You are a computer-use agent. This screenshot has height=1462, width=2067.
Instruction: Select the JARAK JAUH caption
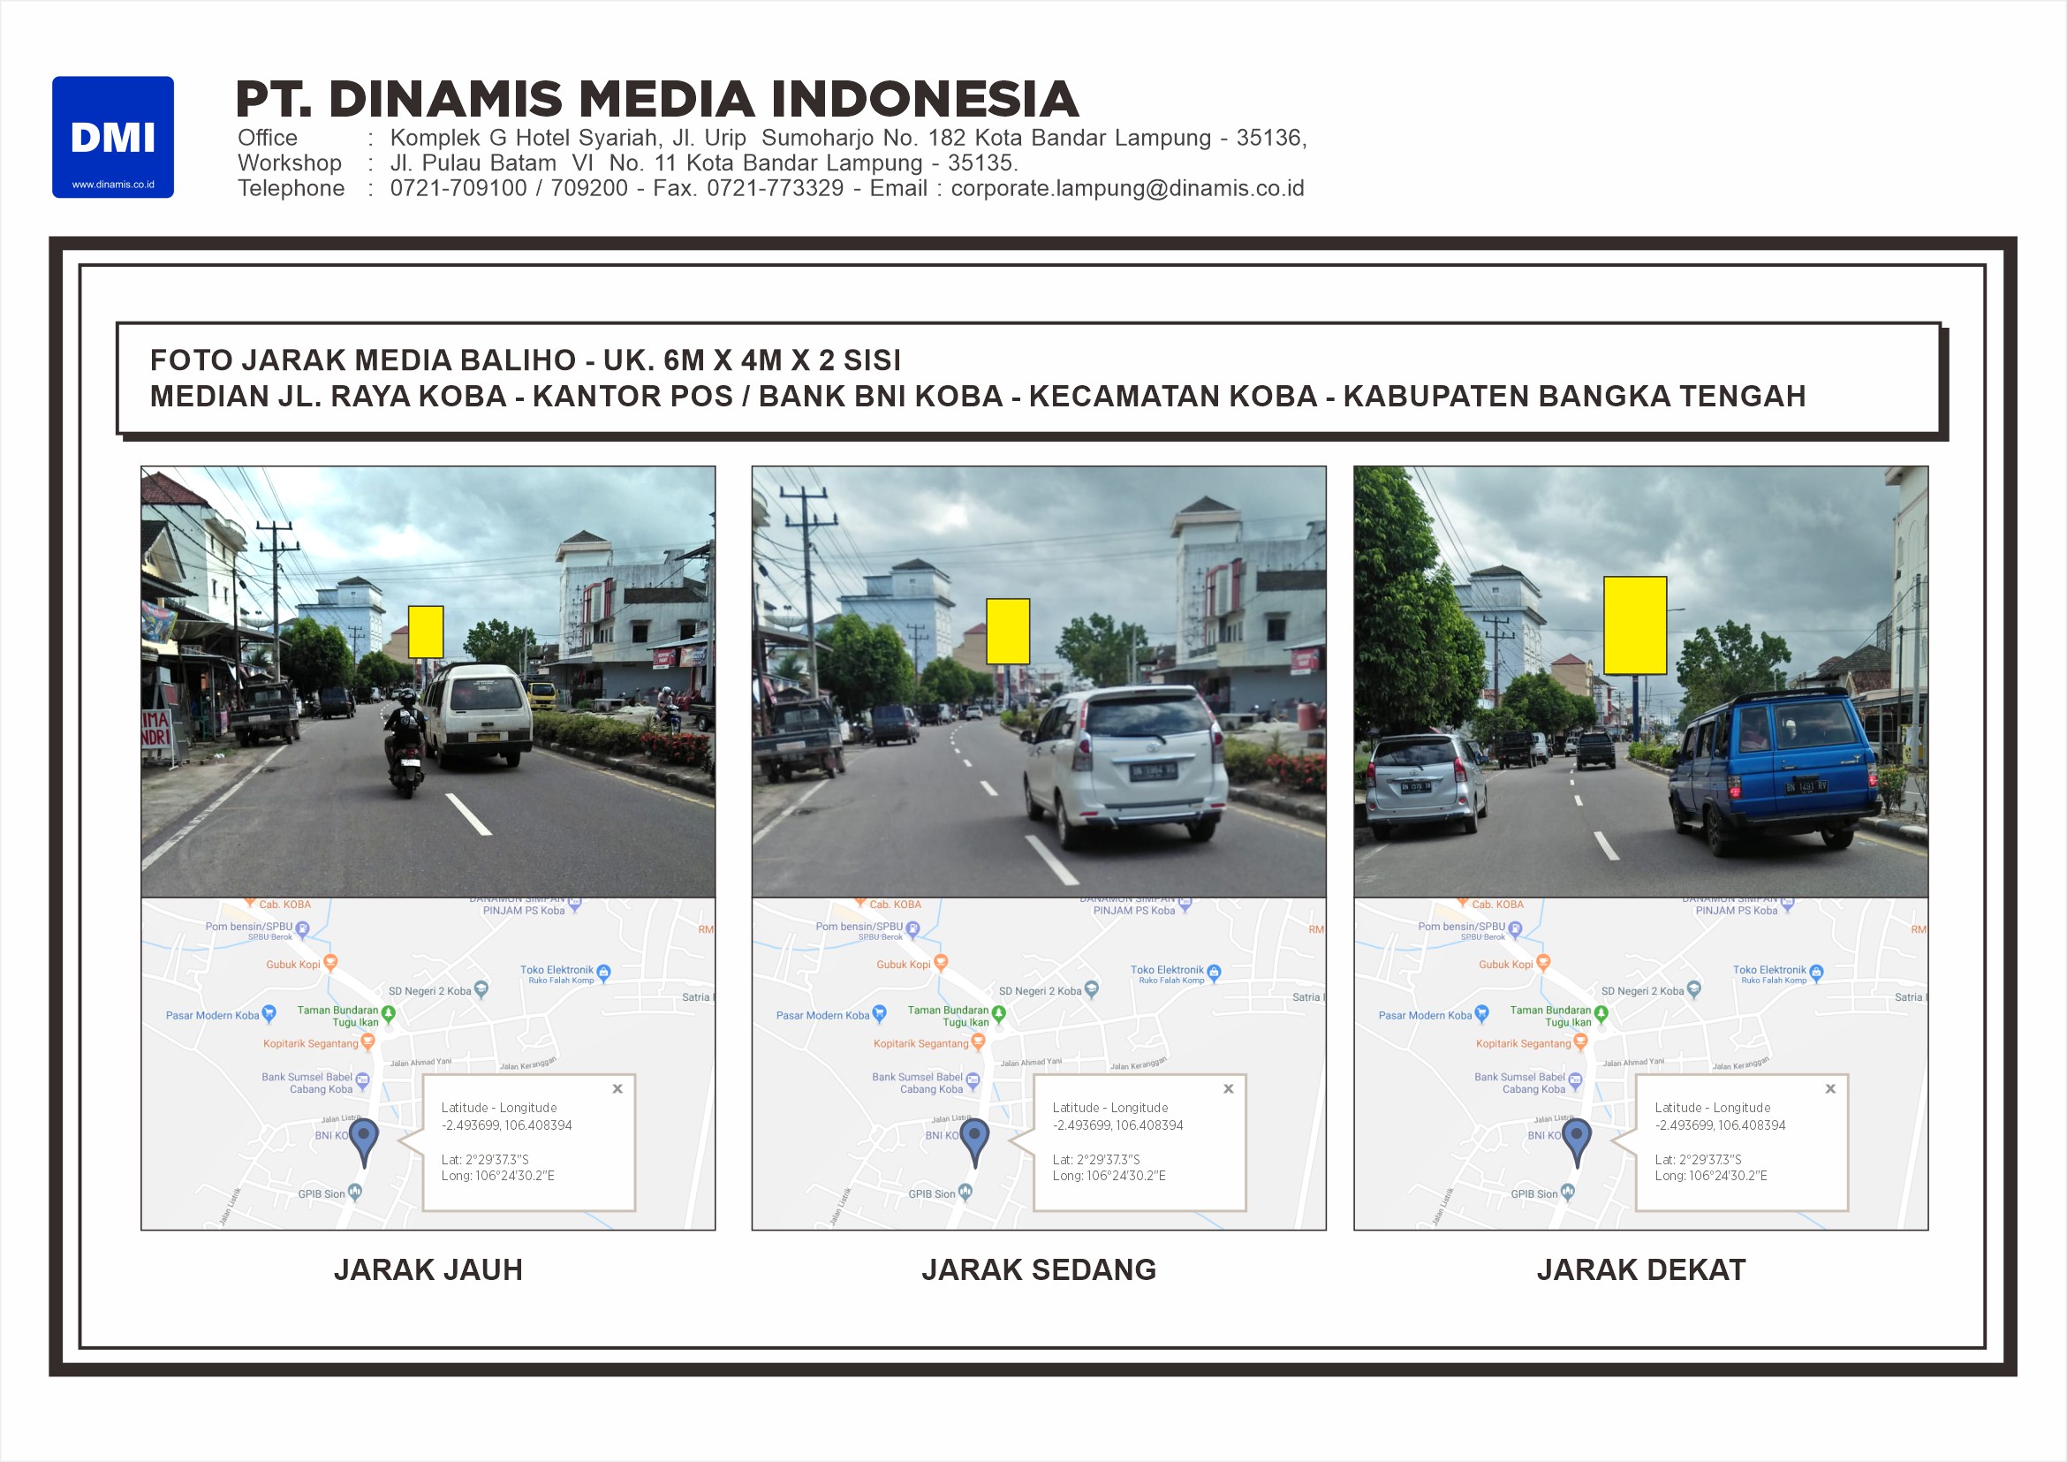tap(428, 1269)
